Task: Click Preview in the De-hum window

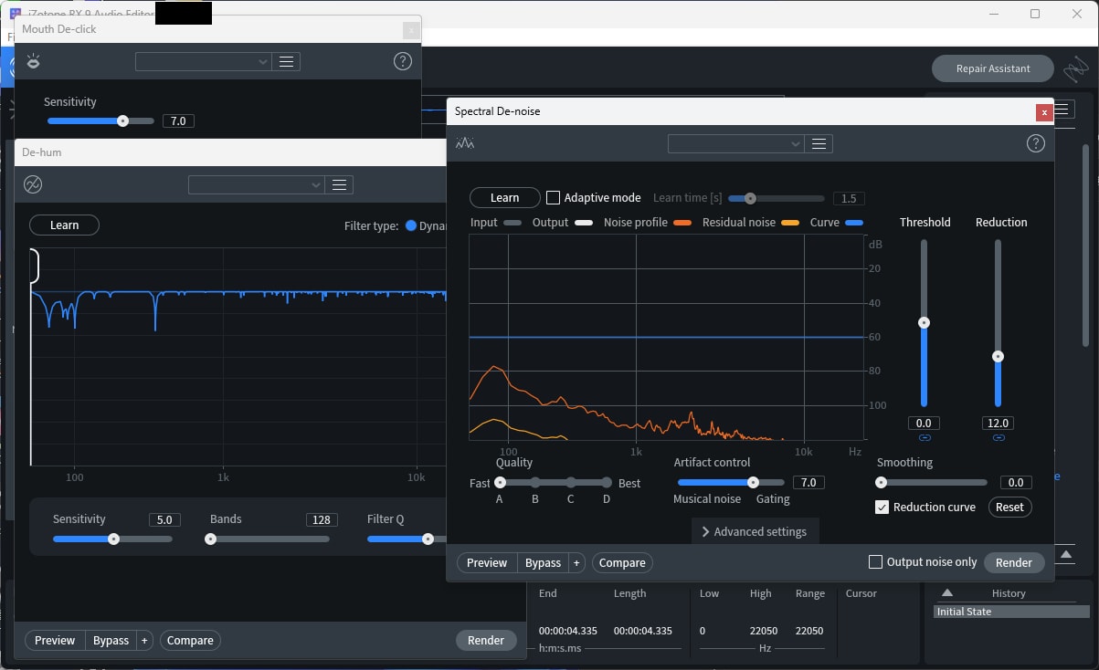Action: pyautogui.click(x=55, y=641)
